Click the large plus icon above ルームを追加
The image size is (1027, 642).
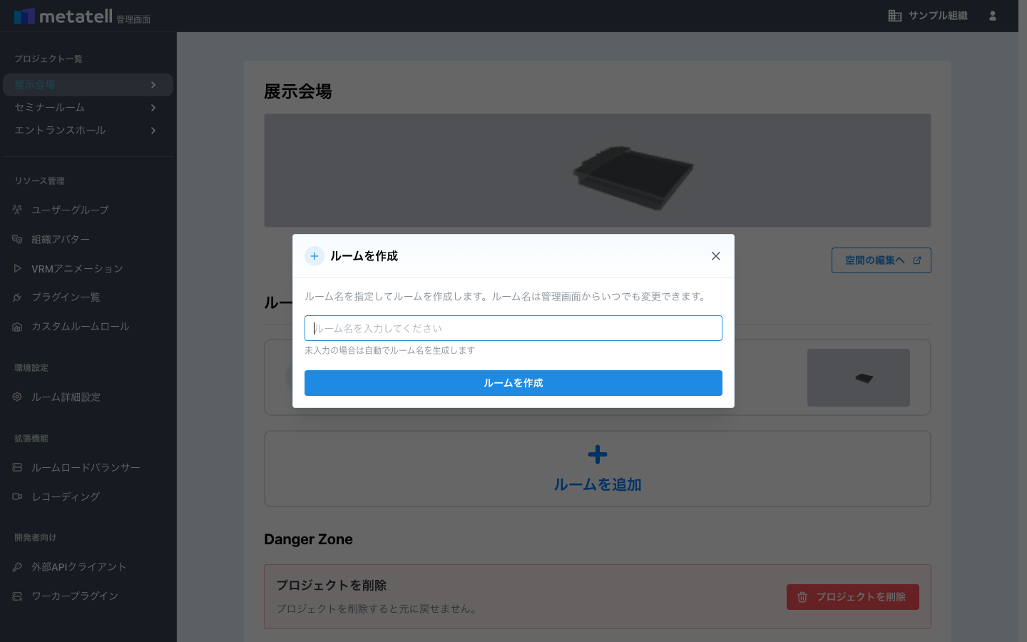coord(598,454)
